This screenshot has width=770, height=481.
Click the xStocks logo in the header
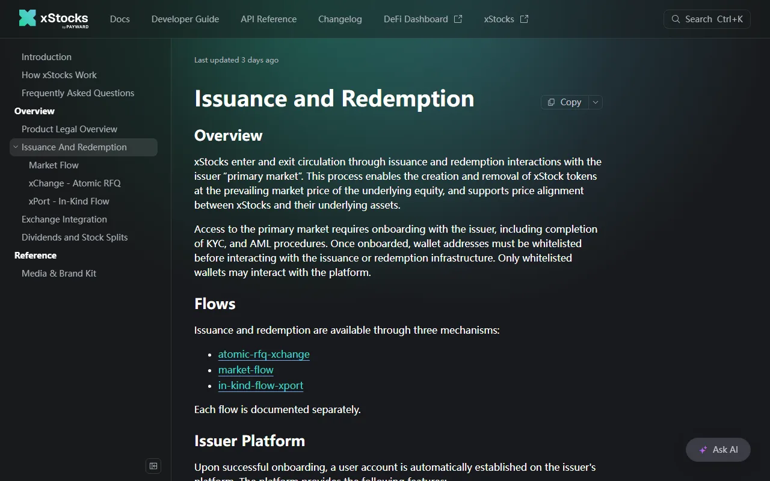(54, 19)
